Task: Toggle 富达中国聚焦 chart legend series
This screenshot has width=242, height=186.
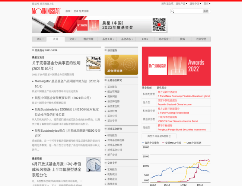Action: [152, 143]
